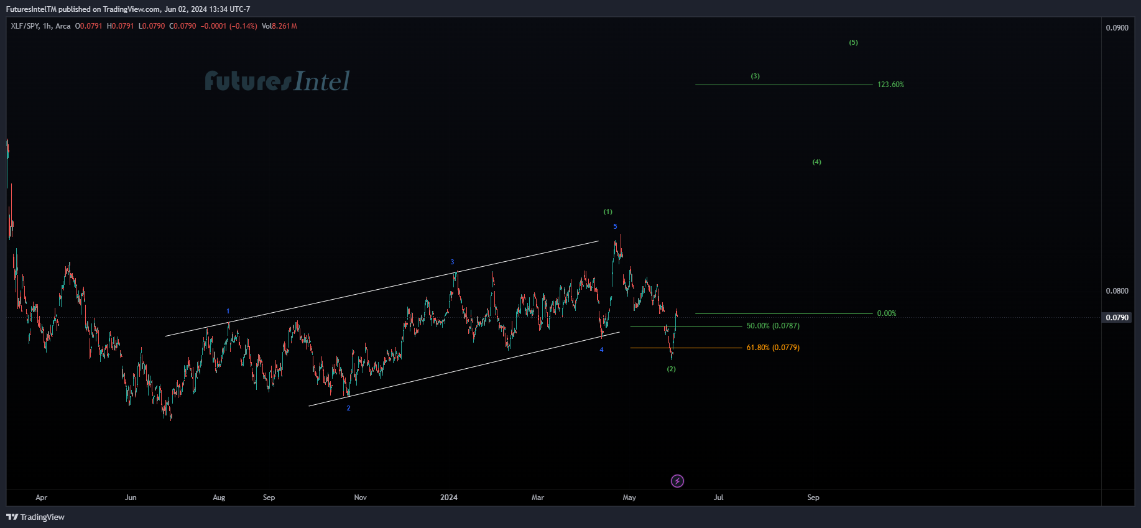Select the 50.00% (0.0787) Fibonacci label

tap(773, 326)
